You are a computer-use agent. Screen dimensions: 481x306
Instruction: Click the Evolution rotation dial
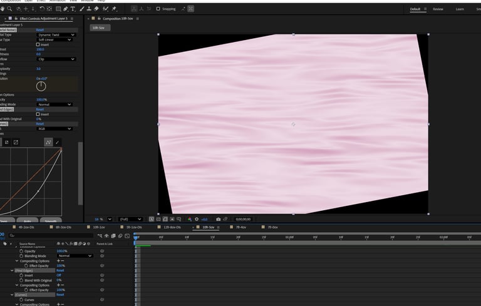tap(41, 86)
